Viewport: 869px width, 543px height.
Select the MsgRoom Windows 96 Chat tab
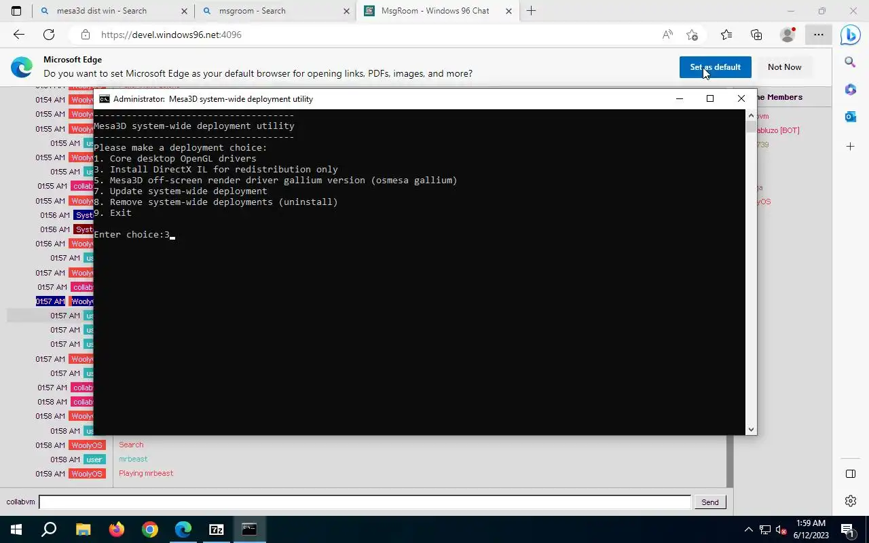coord(438,11)
